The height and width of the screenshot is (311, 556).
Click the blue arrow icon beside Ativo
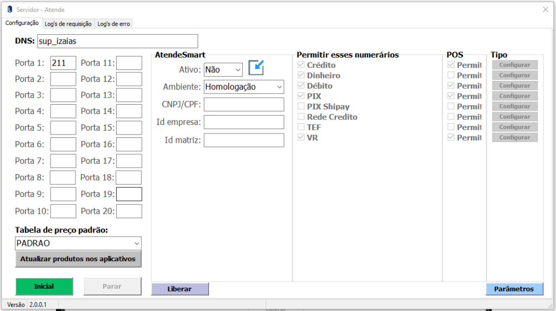pyautogui.click(x=256, y=68)
